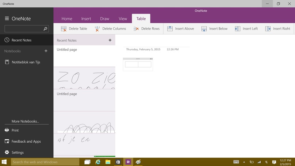Open the battery status icon
295x166 pixels.
252,162
